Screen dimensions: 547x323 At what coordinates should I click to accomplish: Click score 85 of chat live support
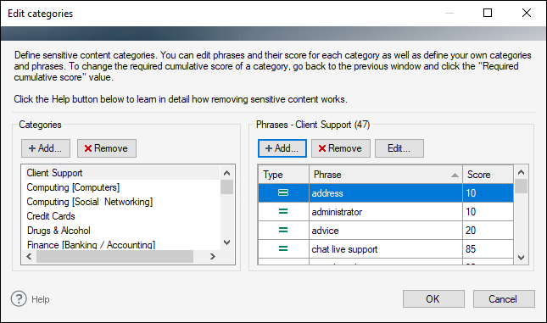coord(488,249)
